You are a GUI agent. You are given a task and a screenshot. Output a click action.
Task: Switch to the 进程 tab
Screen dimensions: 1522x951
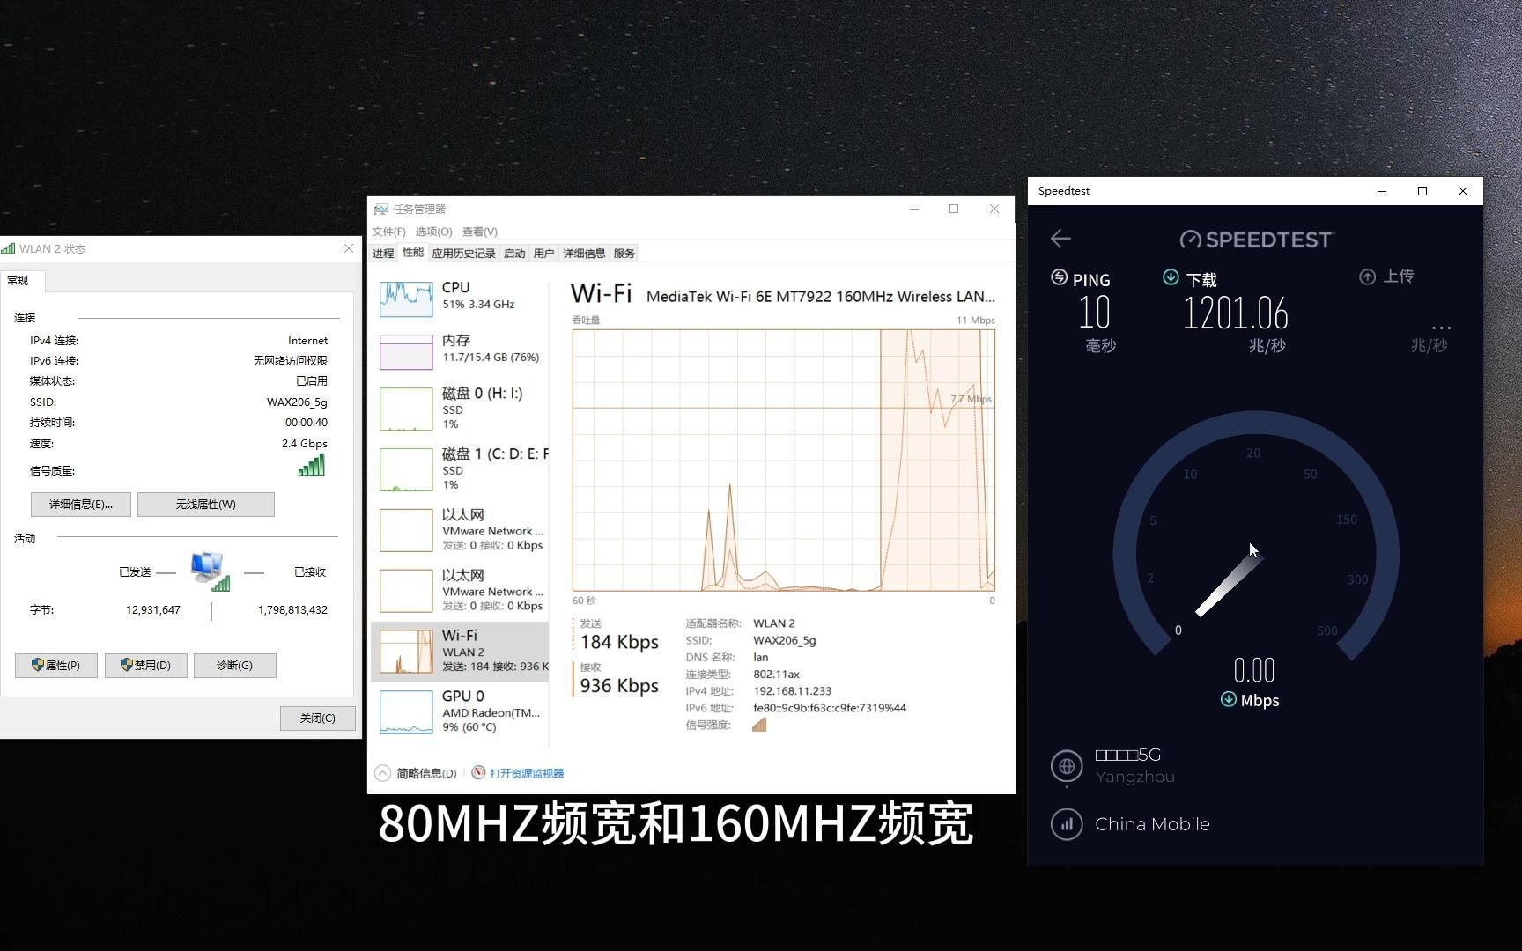(383, 253)
